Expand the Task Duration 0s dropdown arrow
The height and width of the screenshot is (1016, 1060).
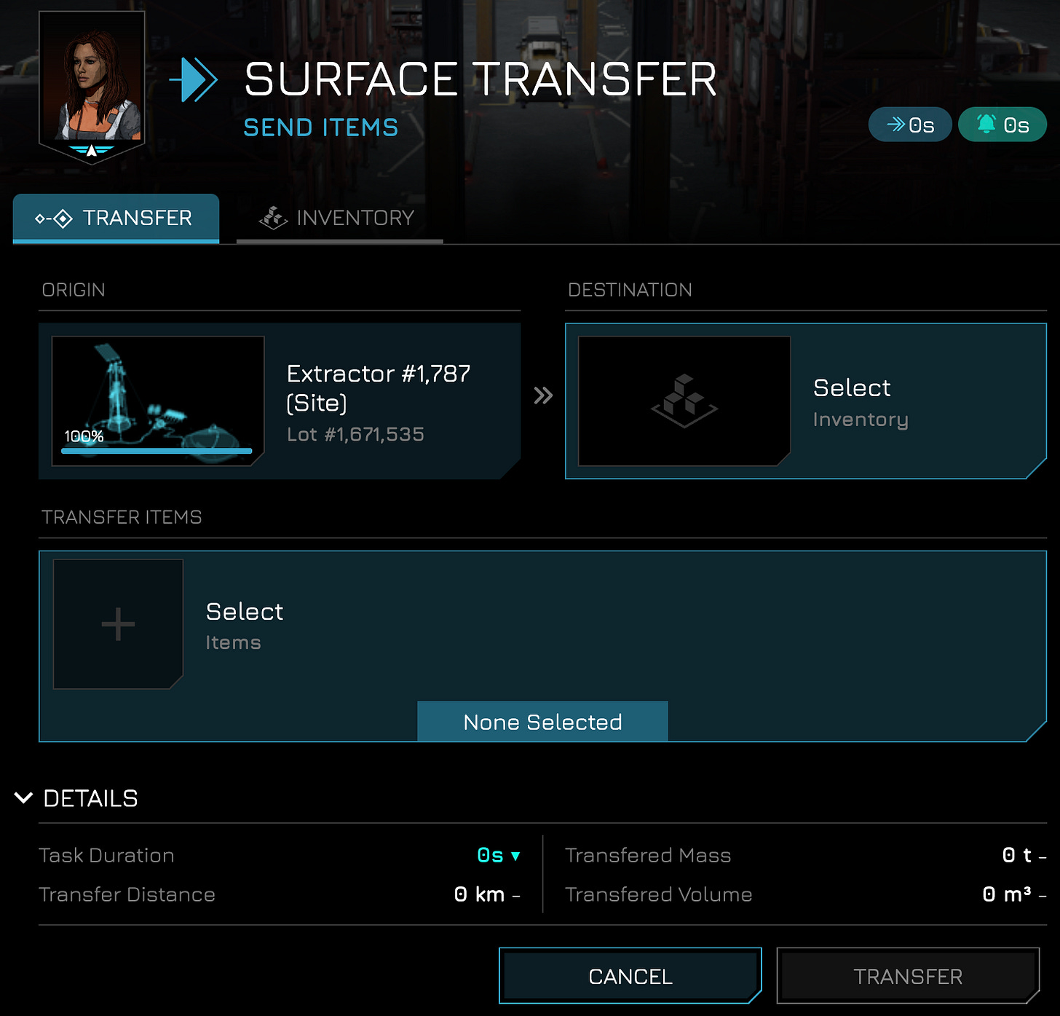click(516, 856)
